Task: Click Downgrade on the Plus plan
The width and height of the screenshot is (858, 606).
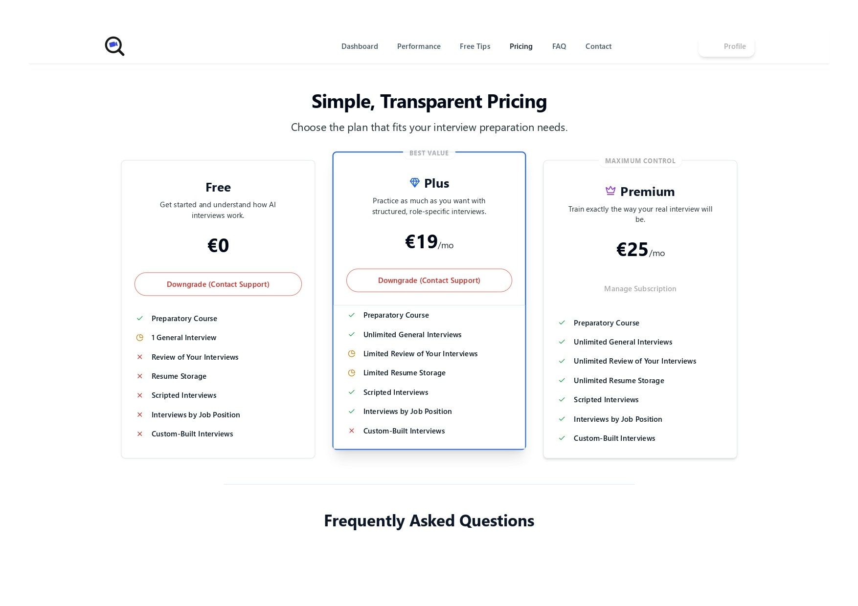Action: 429,280
